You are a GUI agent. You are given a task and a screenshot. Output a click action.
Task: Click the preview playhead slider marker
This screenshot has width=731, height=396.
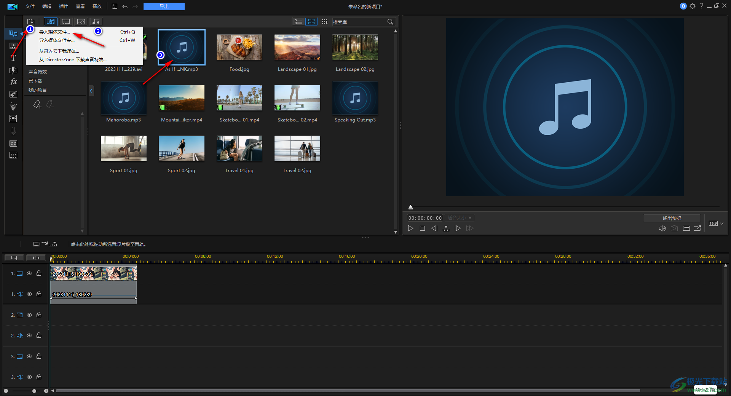tap(410, 207)
